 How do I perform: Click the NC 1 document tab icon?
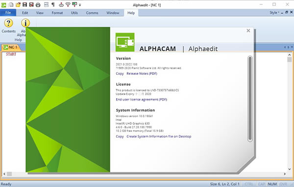click(6, 47)
